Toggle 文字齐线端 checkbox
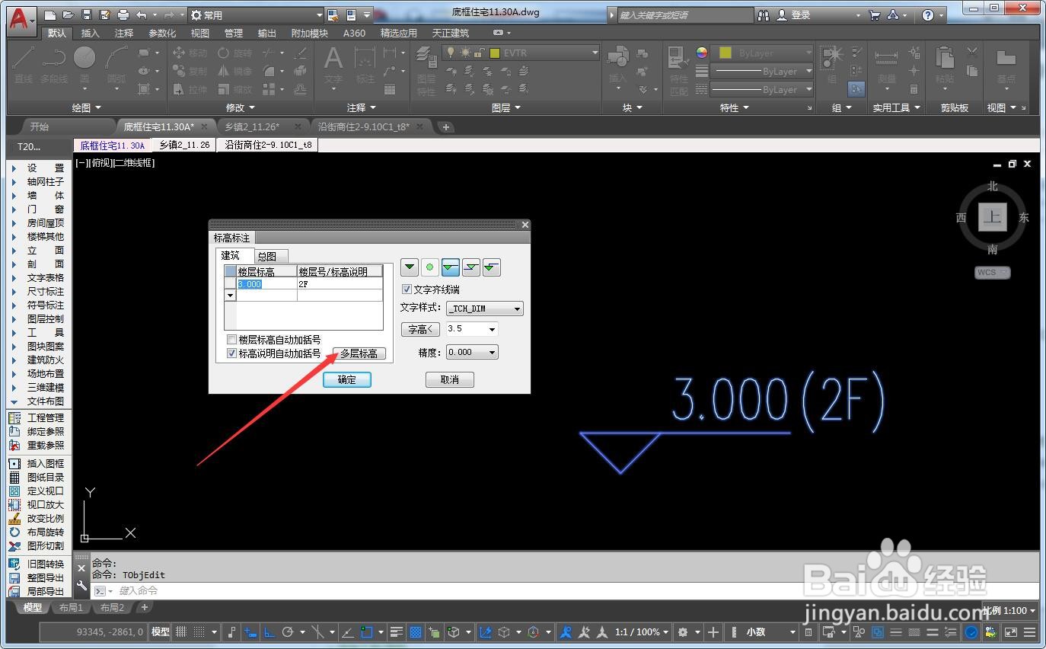This screenshot has width=1046, height=649. pos(407,289)
